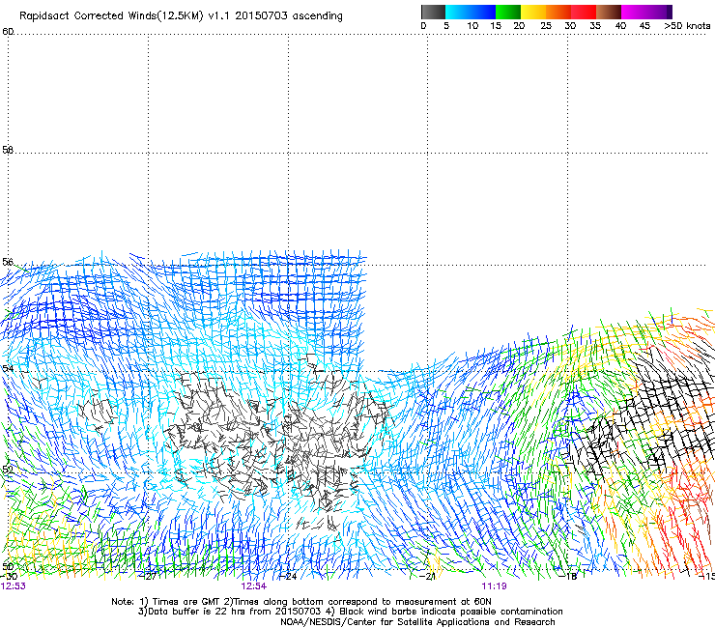Click the dark purple 45-50 knots swatch

659,12
